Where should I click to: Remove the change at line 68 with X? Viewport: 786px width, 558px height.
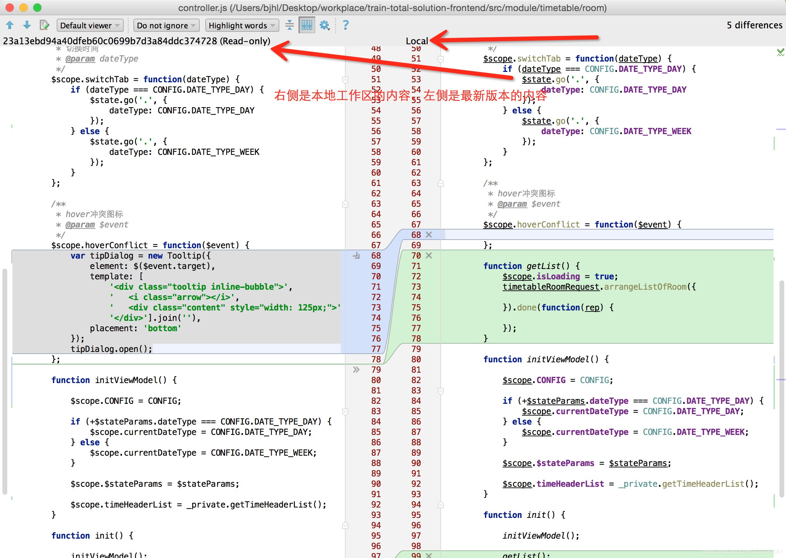(429, 235)
